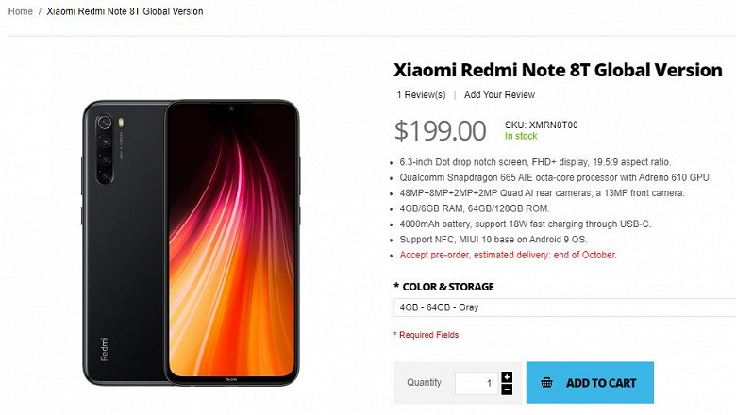Click the $199.00 price
Viewport: 736px width, 415px height.
[x=440, y=130]
